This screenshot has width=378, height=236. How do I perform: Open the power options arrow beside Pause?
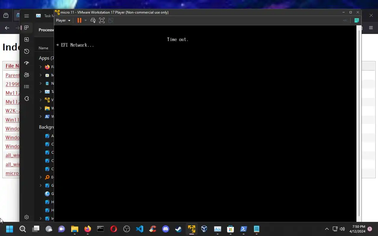(x=86, y=20)
